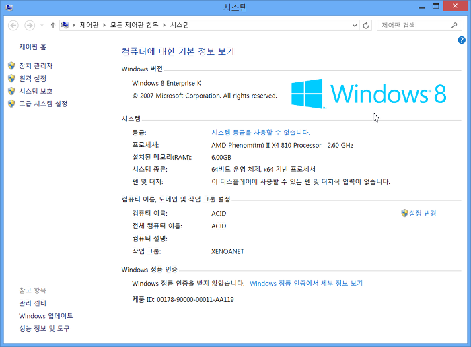Open help with the blue question mark
Screen dimensions: 471x347
(462, 40)
